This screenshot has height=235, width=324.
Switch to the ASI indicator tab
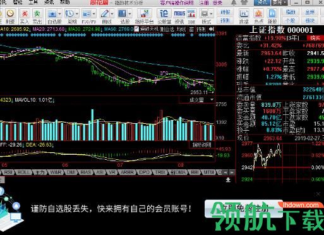(x=100, y=172)
